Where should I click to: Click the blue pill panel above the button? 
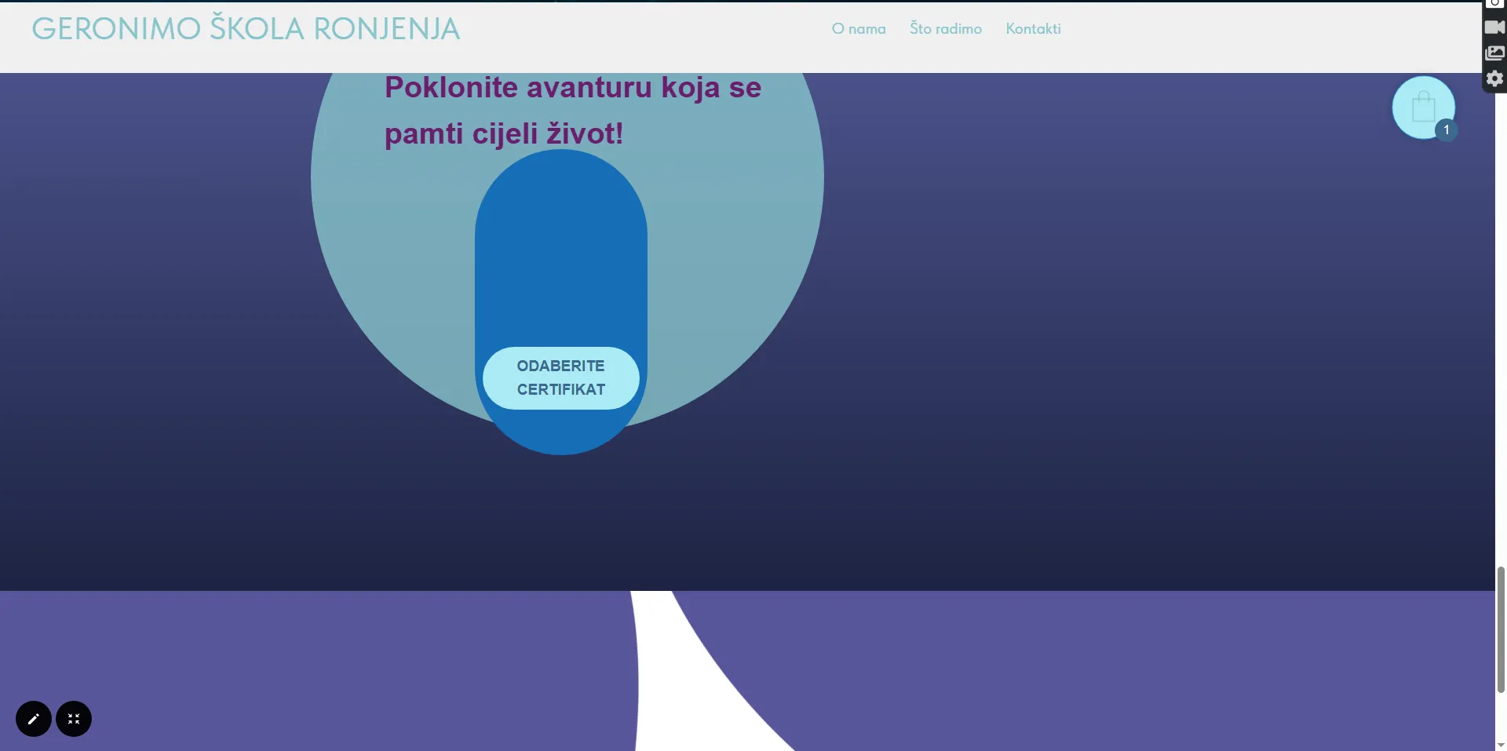tap(560, 251)
